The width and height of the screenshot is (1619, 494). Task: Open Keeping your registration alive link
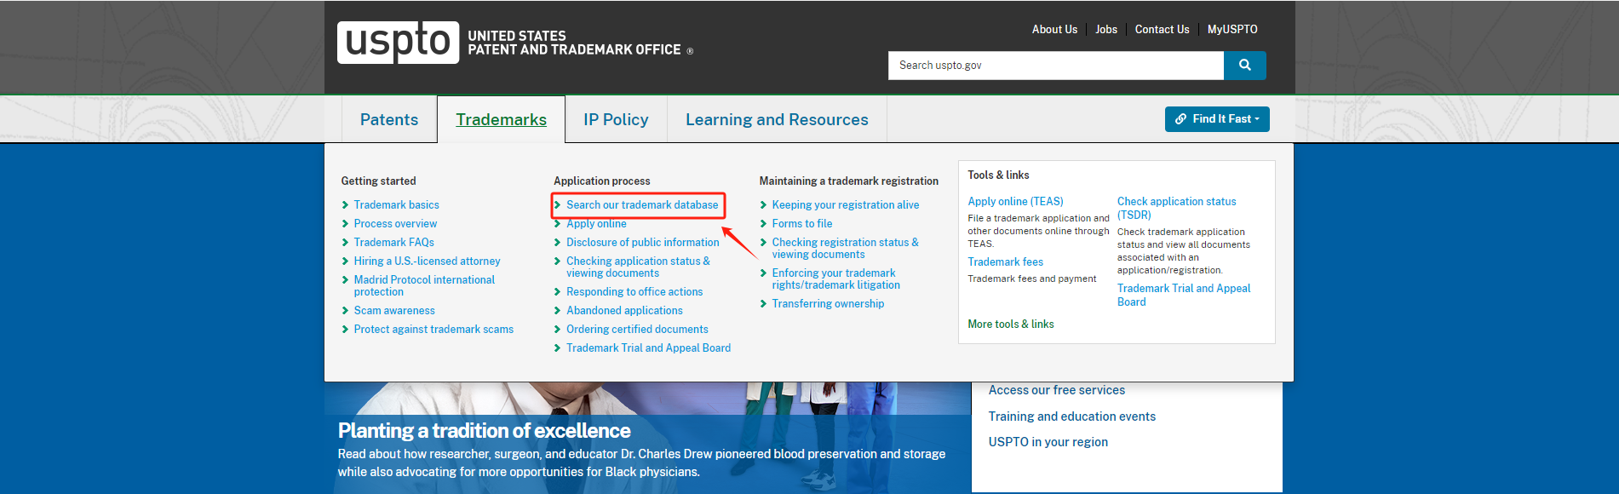click(846, 205)
